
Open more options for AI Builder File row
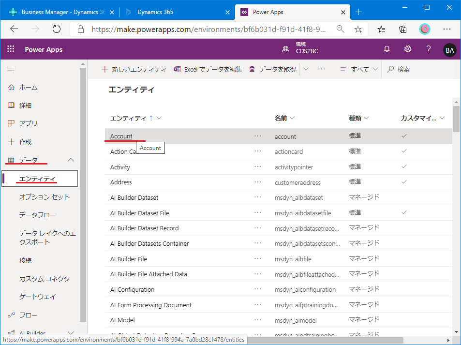pyautogui.click(x=258, y=258)
